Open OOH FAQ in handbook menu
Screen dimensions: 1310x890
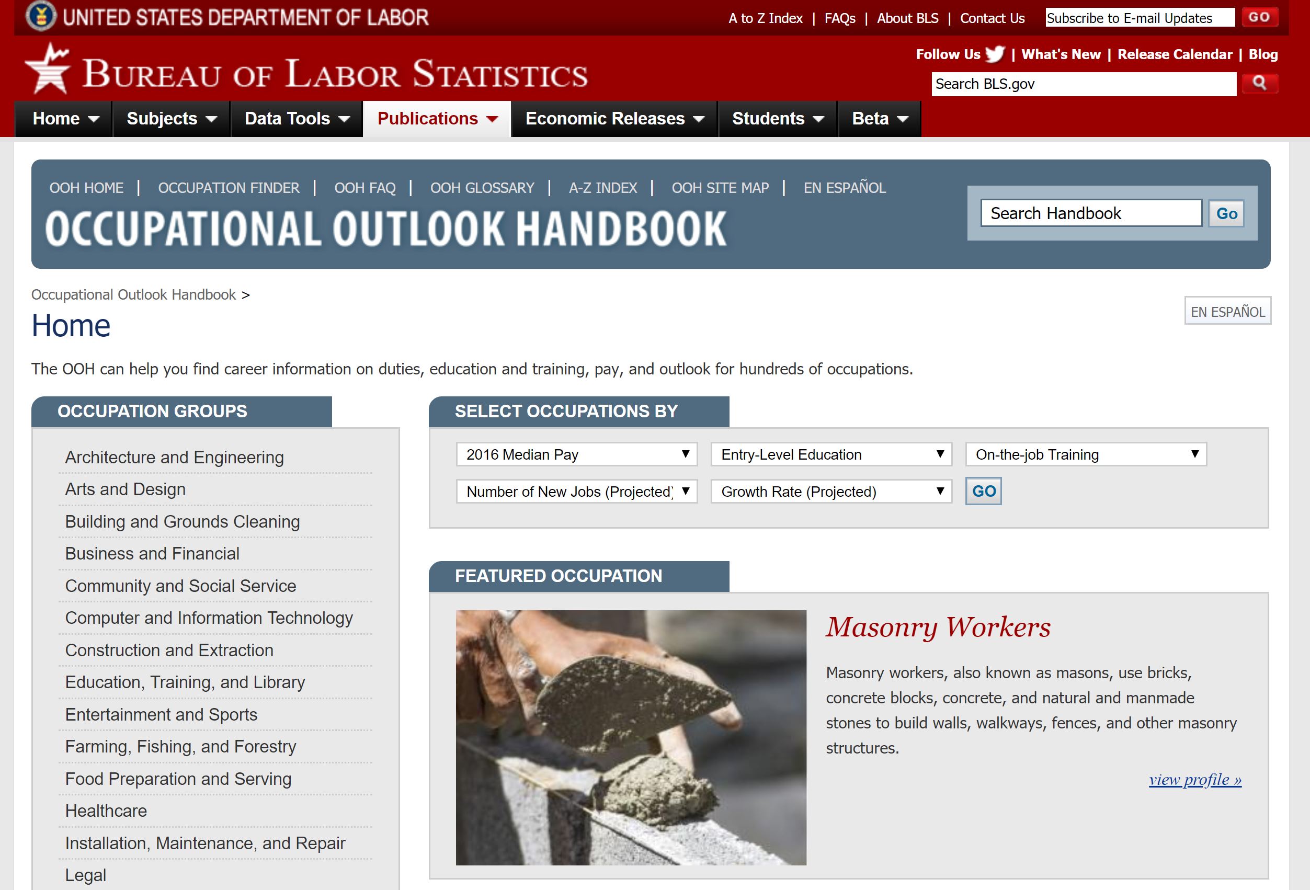click(364, 188)
